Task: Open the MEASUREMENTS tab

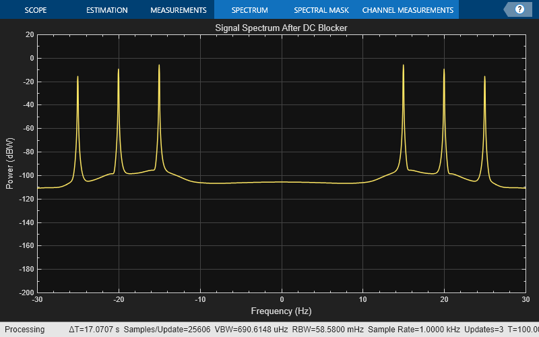Action: [x=179, y=10]
